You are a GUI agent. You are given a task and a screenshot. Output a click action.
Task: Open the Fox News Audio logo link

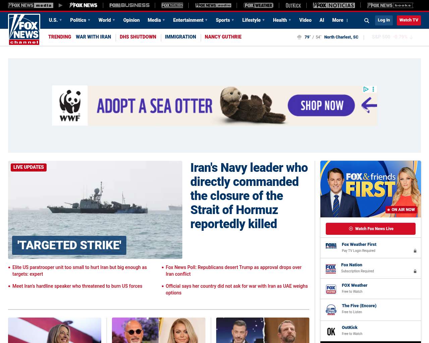tap(213, 5)
